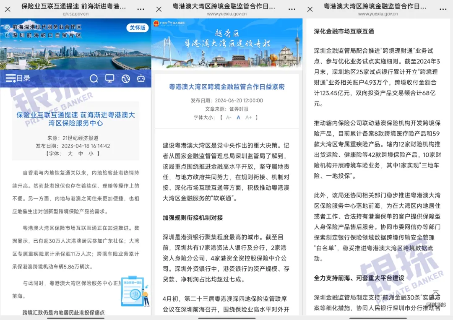Tap the paragraph starting 自香港与内地恢复通关以来

click(x=75, y=192)
